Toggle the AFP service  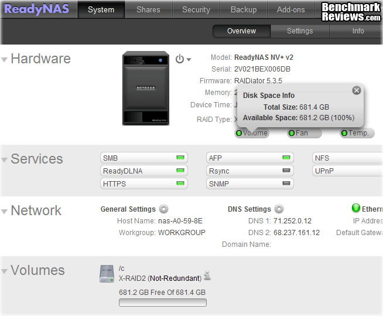click(x=250, y=158)
